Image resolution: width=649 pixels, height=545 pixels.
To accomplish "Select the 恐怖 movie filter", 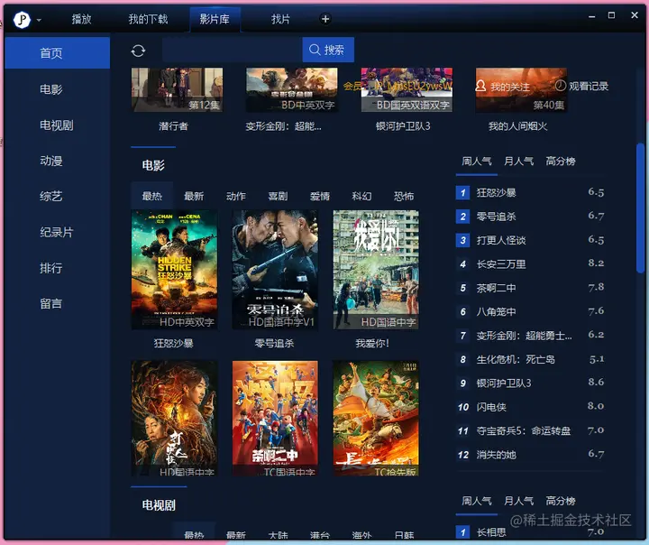I will [404, 196].
